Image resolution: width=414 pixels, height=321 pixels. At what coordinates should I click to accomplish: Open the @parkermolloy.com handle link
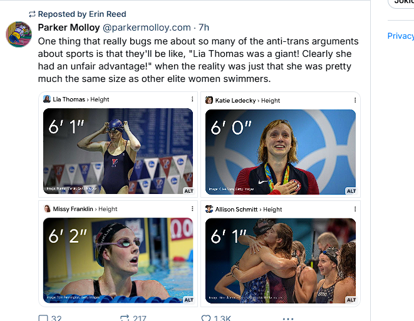click(147, 28)
